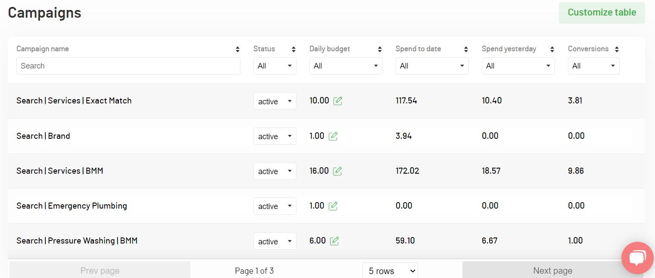Click the campaign name Search field
The height and width of the screenshot is (278, 655).
point(128,66)
